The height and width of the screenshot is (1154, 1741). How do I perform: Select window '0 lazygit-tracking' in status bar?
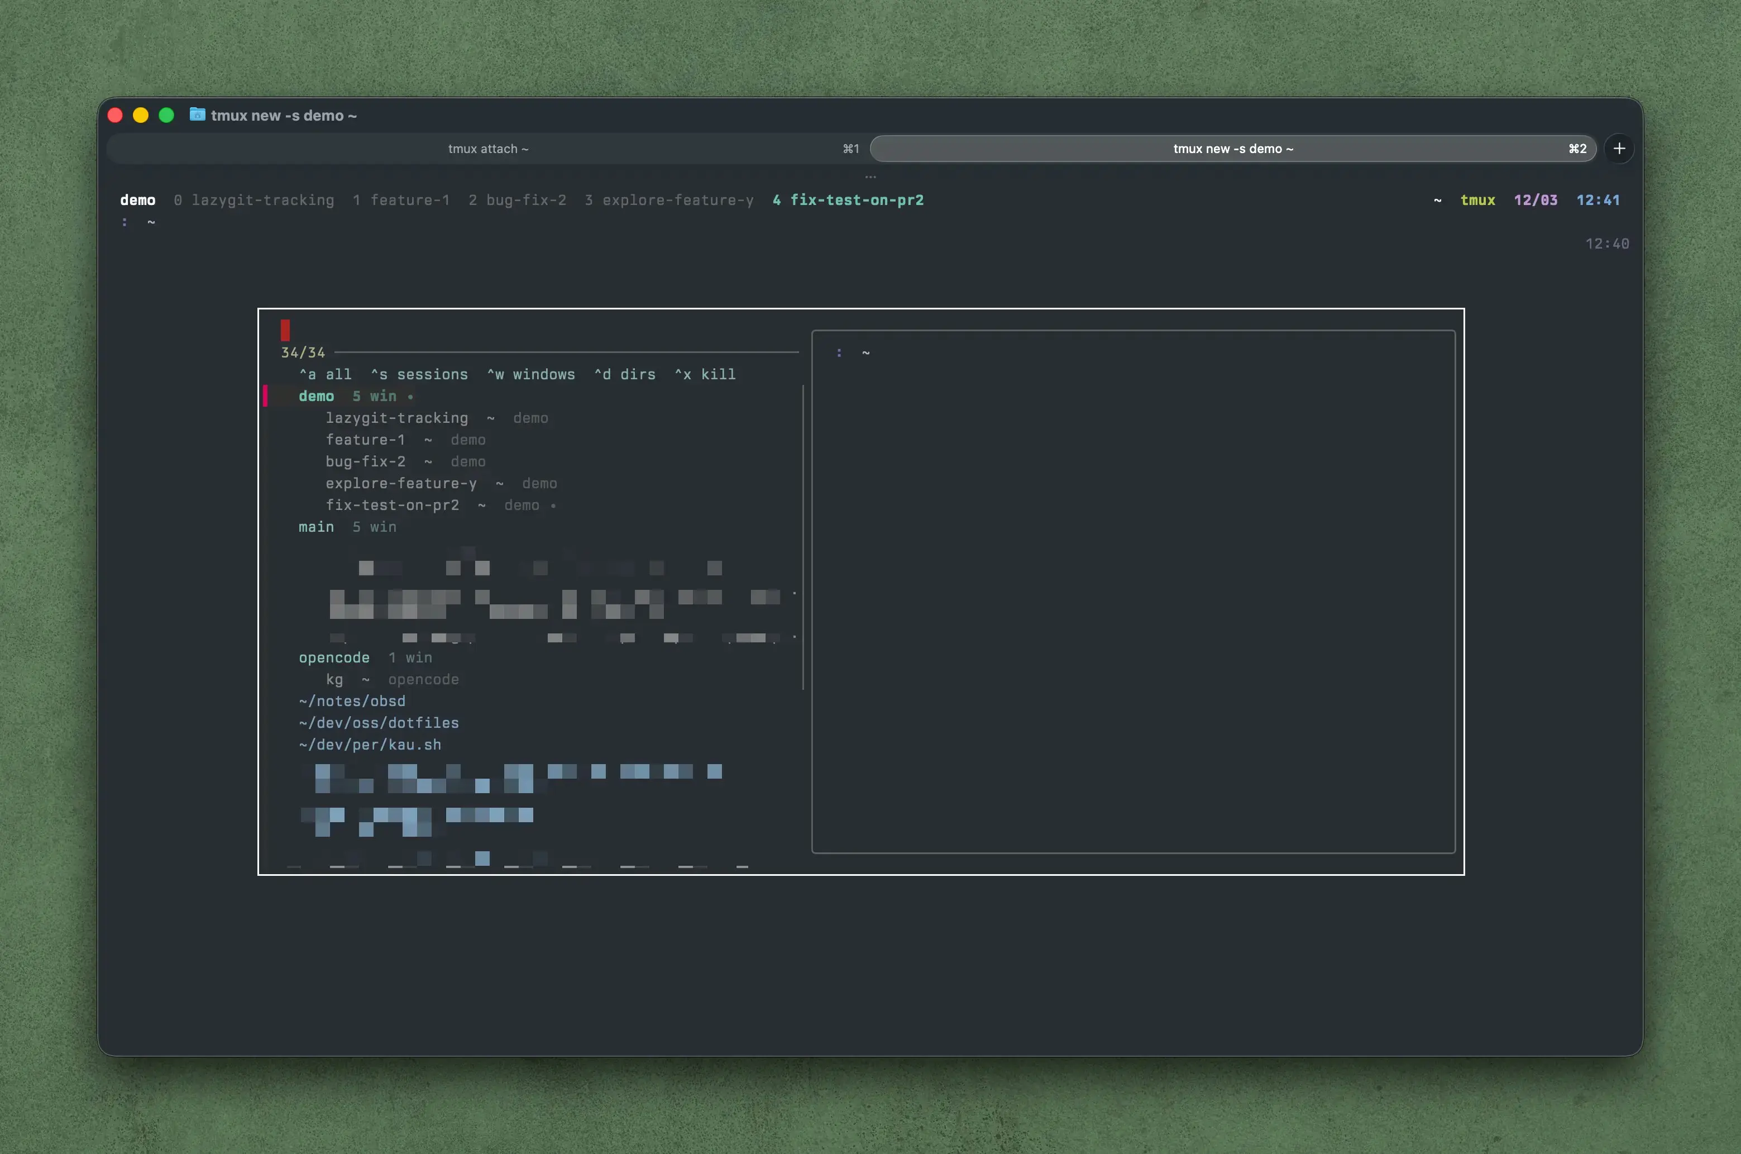pyautogui.click(x=254, y=200)
